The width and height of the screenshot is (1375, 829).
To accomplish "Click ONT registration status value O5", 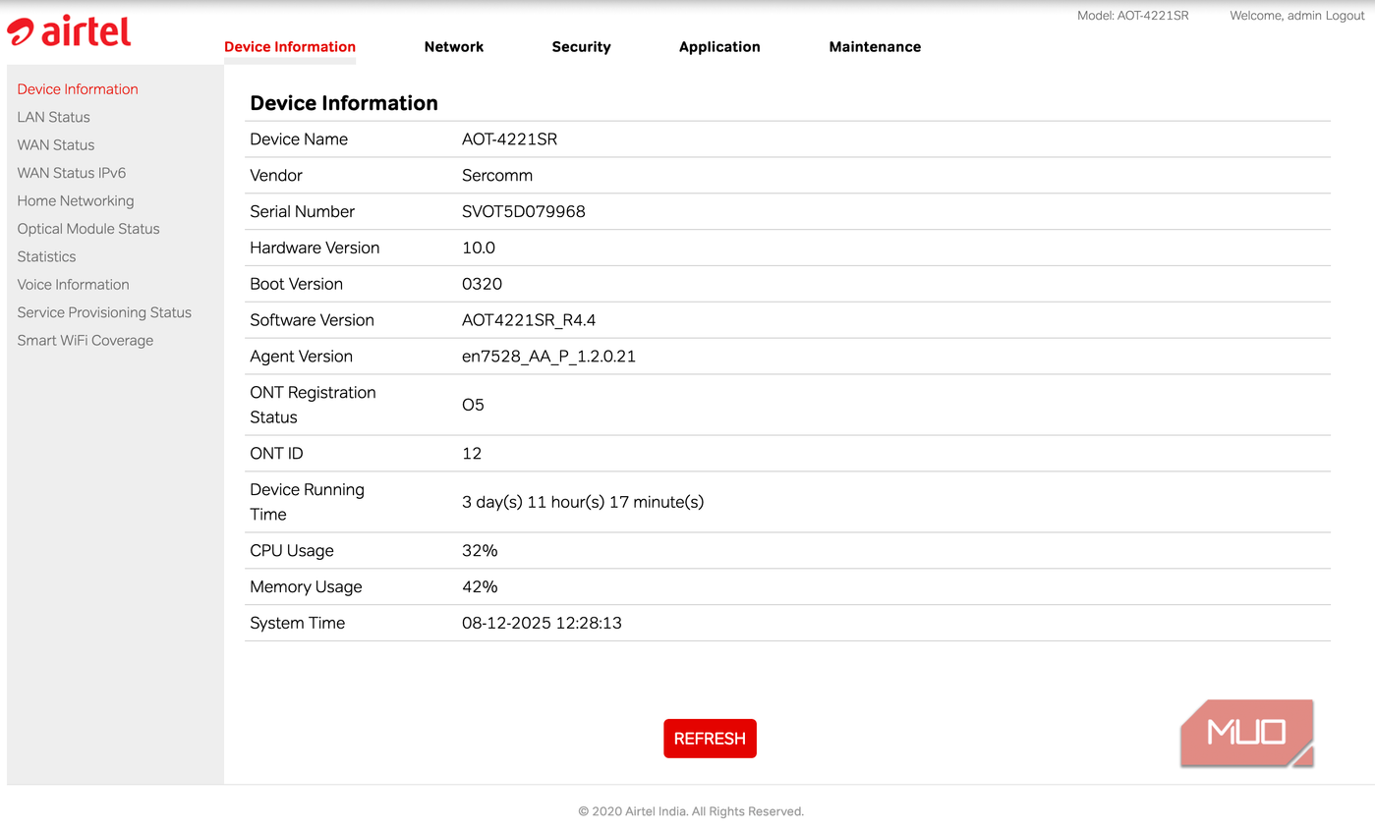I will tap(473, 405).
